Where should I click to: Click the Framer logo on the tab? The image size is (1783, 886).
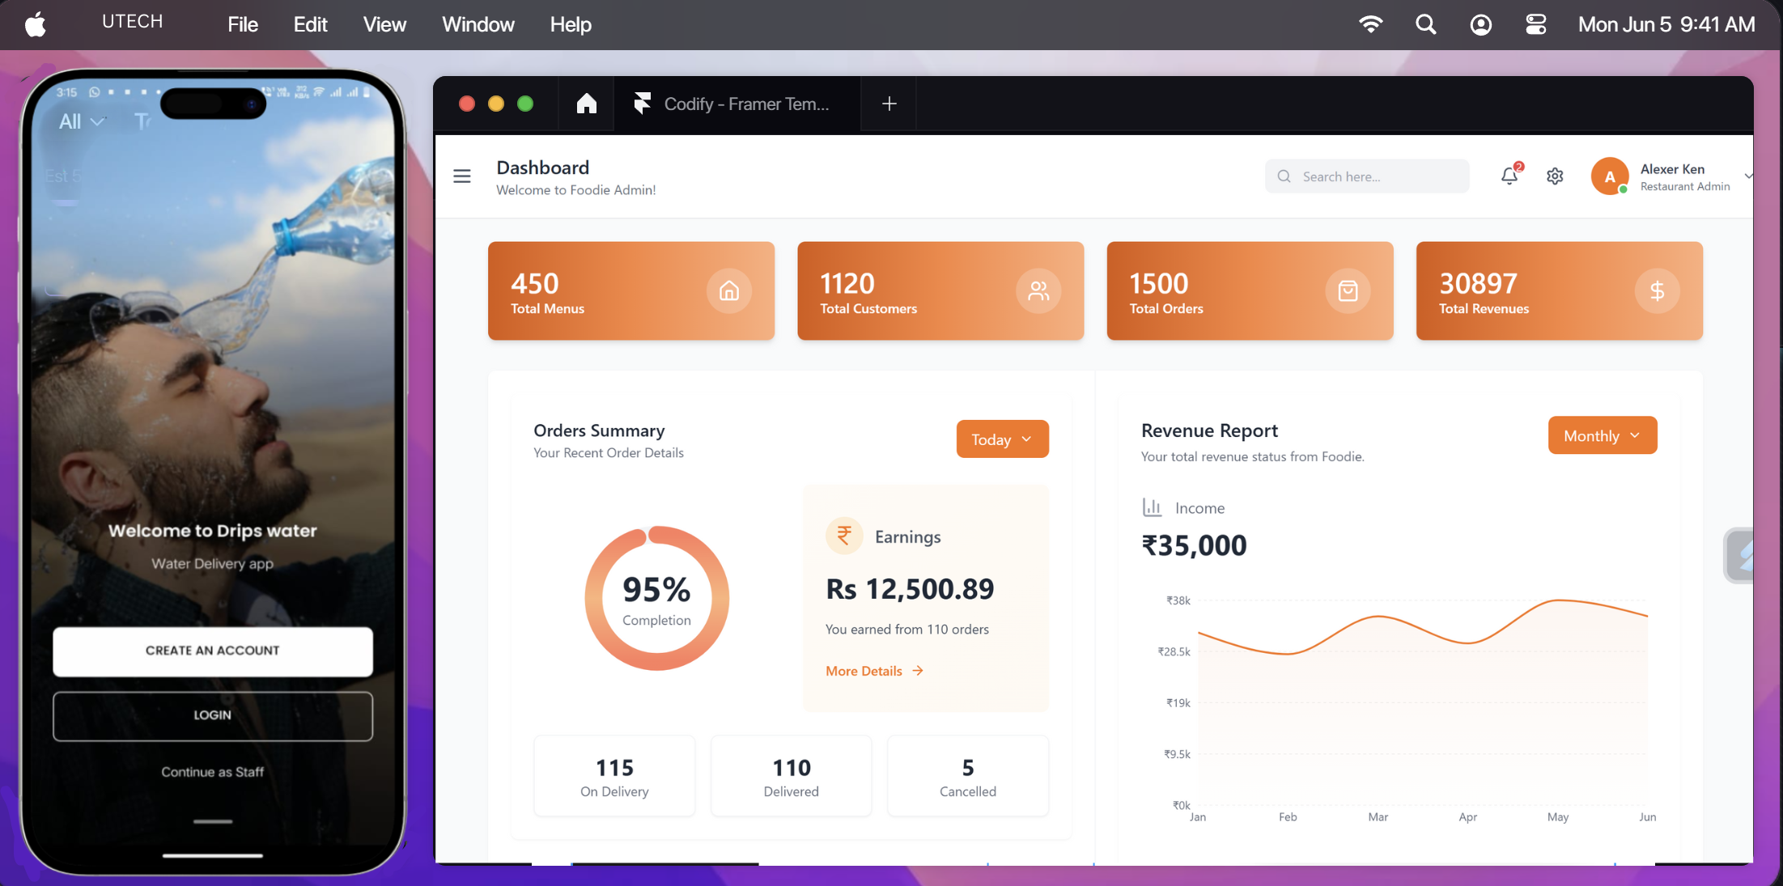[x=643, y=104]
